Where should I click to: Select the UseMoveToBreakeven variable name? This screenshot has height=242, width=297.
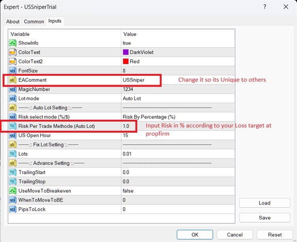[45, 191]
